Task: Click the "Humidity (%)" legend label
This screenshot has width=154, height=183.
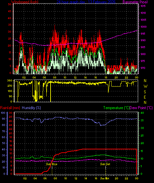Action: click(x=31, y=108)
